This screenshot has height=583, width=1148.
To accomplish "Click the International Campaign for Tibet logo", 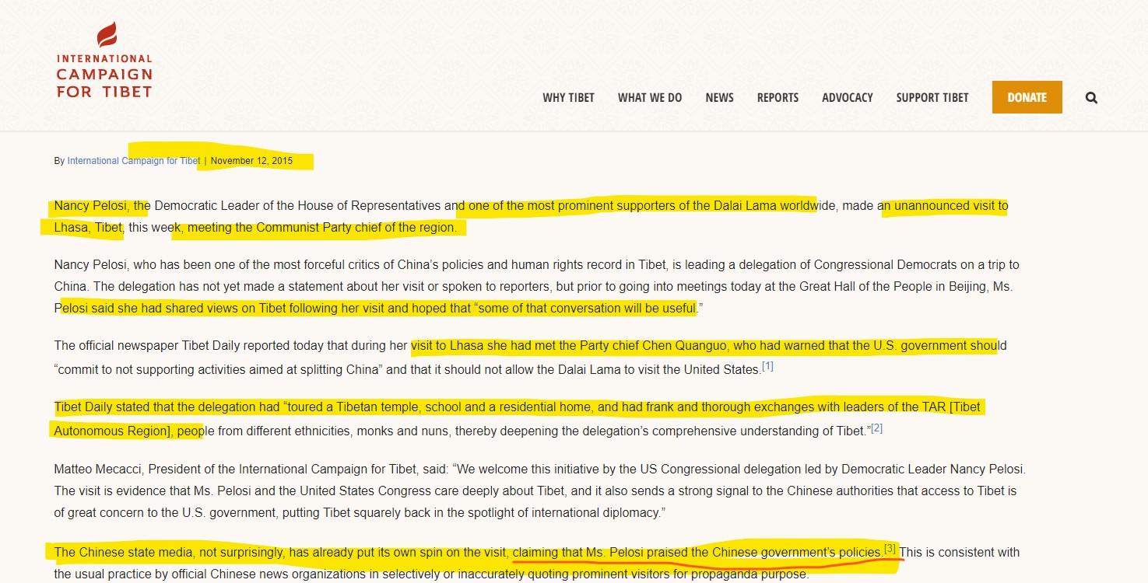I will (x=104, y=61).
